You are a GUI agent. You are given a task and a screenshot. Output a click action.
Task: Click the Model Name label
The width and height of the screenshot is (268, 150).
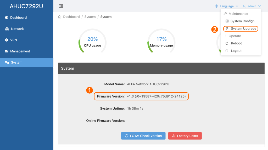tap(115, 84)
